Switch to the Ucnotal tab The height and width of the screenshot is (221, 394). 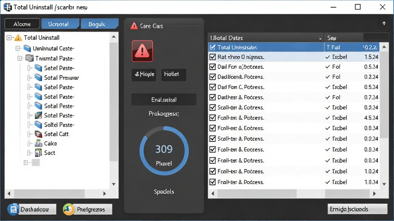pyautogui.click(x=60, y=24)
